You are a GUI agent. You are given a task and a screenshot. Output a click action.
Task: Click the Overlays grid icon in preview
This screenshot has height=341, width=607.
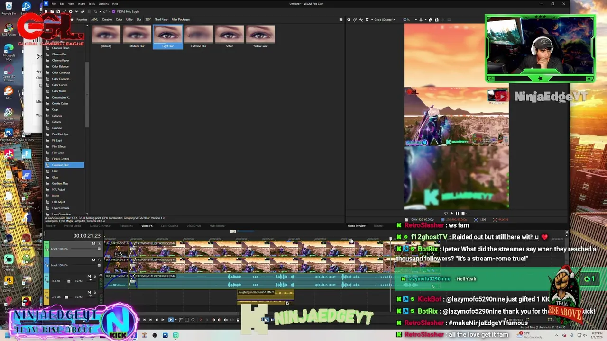(421, 20)
